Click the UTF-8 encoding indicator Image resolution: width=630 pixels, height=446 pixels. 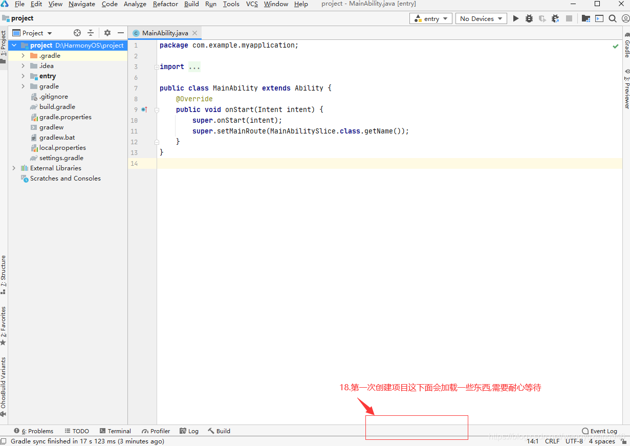[x=574, y=441]
